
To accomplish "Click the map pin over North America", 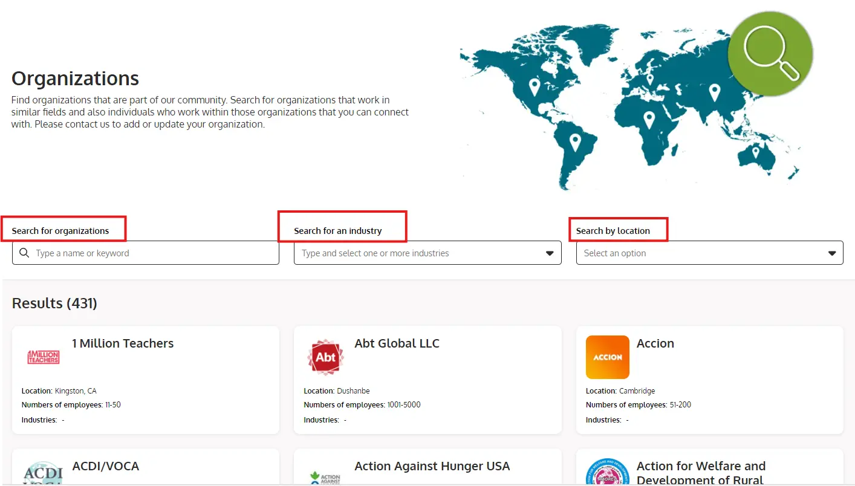I will (x=535, y=86).
